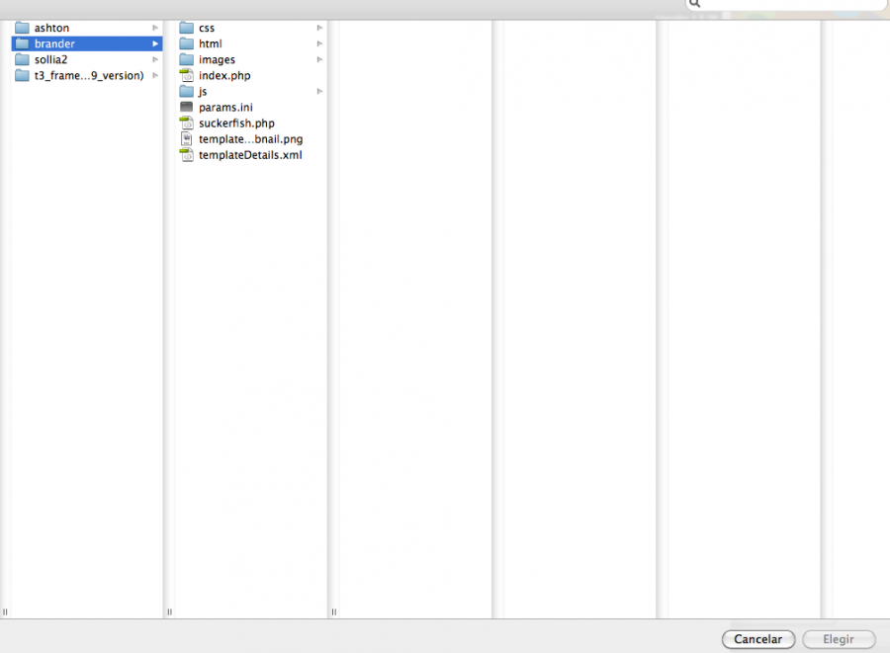Select the images folder name
The height and width of the screenshot is (653, 890).
217,59
